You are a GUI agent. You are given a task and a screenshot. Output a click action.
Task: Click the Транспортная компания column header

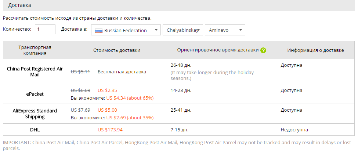tap(35, 50)
